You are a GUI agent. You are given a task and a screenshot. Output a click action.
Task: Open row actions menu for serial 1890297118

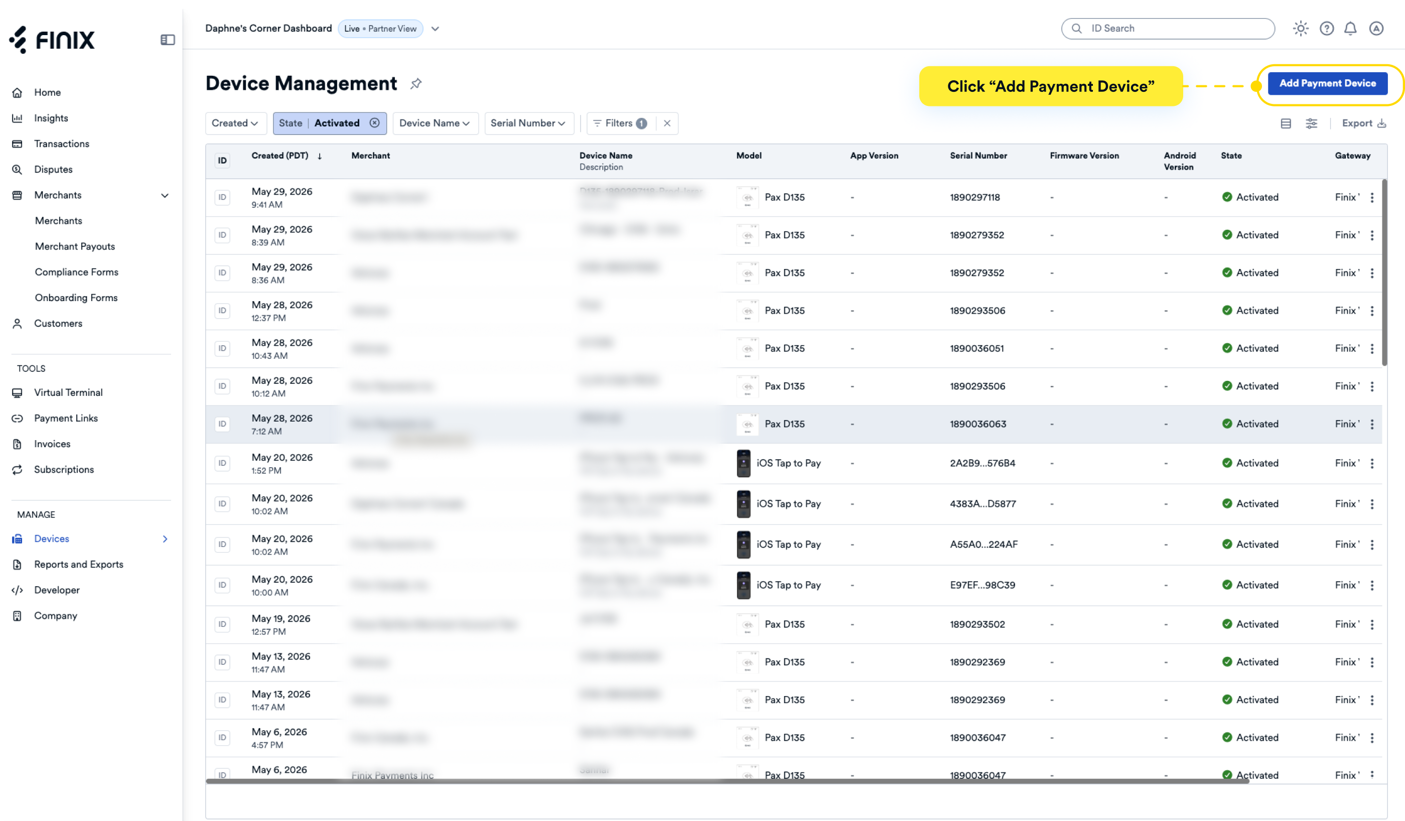point(1371,197)
